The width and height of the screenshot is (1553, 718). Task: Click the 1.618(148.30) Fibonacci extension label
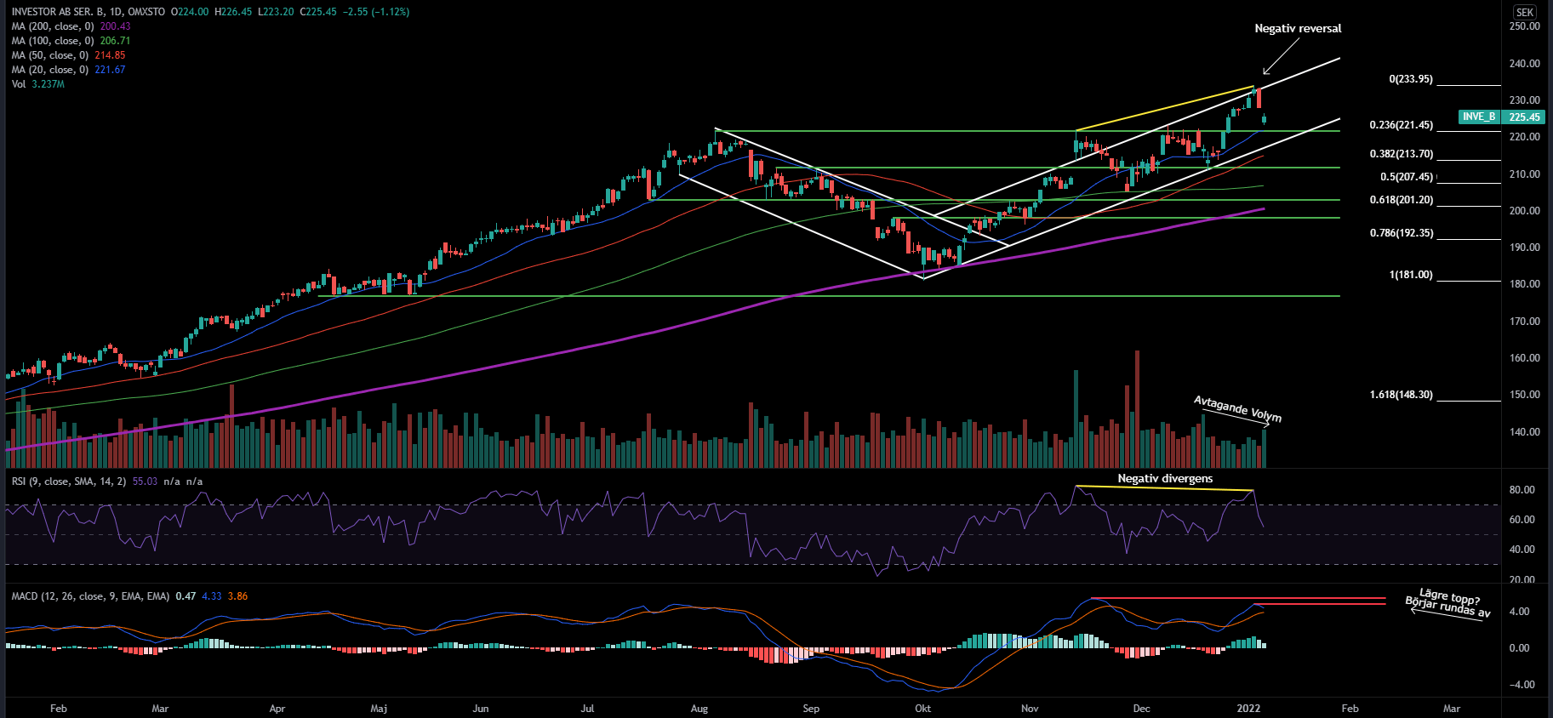point(1401,395)
